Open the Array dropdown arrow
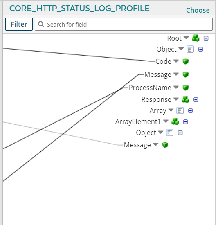 171,110
